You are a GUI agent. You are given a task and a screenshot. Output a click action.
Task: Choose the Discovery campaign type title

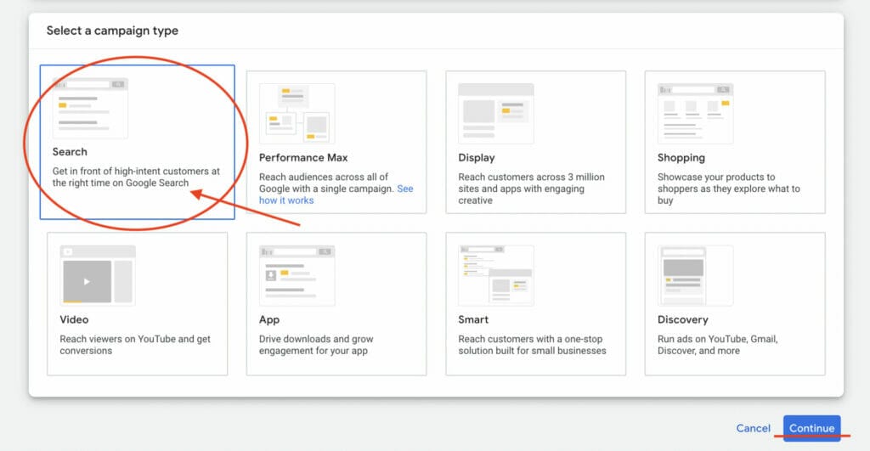[682, 320]
